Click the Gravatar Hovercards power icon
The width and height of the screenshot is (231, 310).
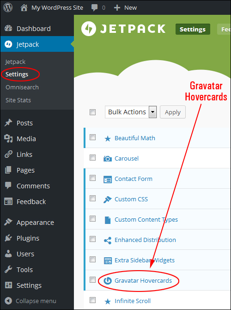(x=108, y=281)
